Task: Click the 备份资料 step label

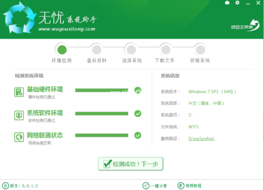Action: click(x=96, y=61)
